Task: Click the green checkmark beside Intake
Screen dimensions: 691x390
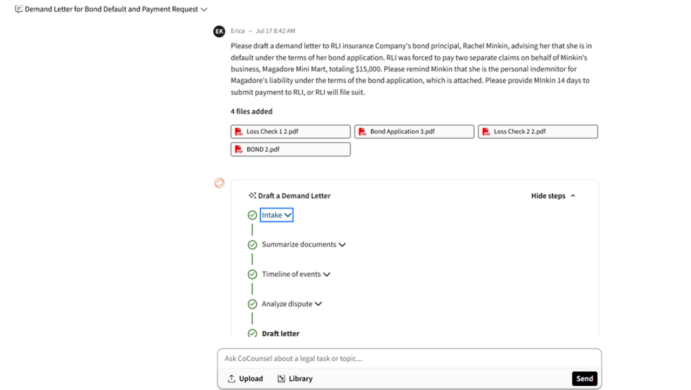Action: coord(252,215)
